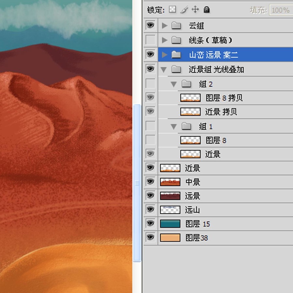Select the 远景 layer thumbnail
Screen dimensions: 293x293
(x=170, y=196)
